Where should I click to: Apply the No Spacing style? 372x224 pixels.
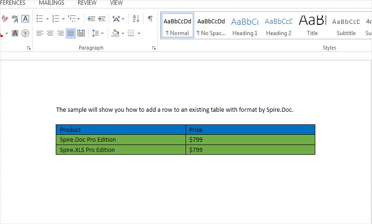coord(211,25)
